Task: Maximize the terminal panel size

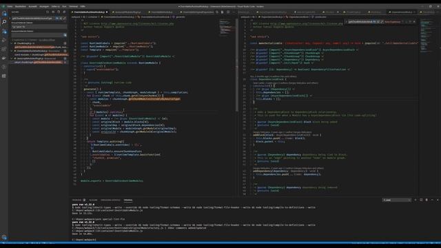Action: pyautogui.click(x=432, y=200)
